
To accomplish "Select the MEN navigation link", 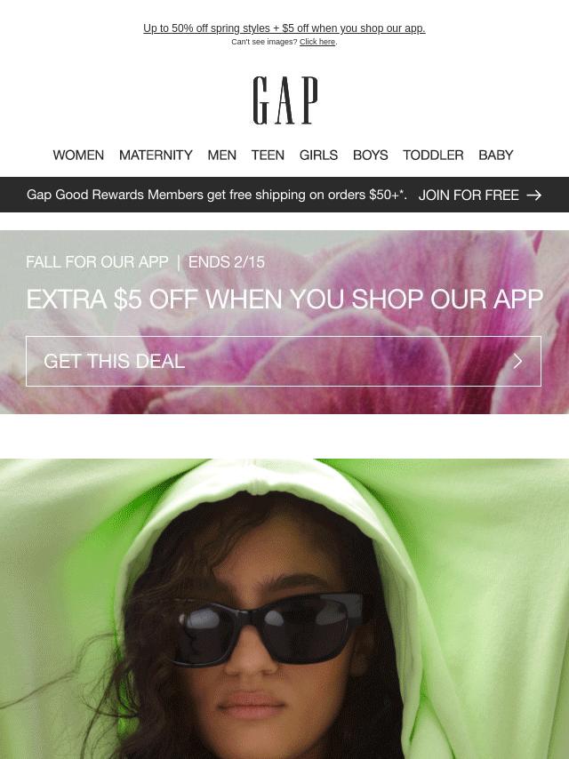I will pyautogui.click(x=221, y=155).
